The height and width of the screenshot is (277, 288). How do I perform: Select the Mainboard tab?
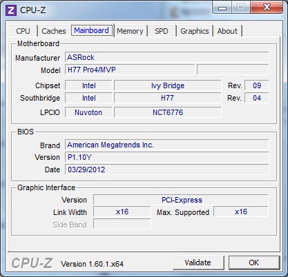[x=92, y=30]
